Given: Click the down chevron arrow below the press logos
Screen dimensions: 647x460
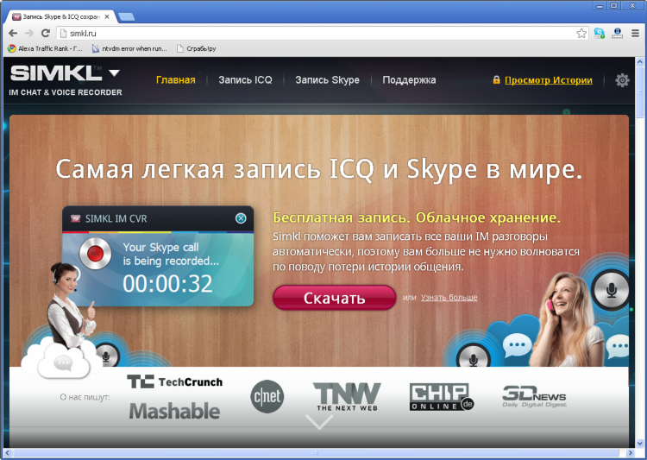Looking at the screenshot, I should point(319,422).
